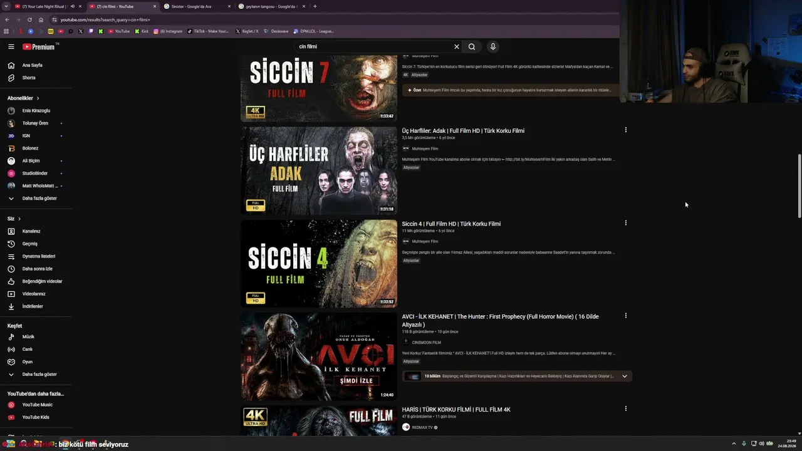The image size is (802, 451).
Task: Open the YouTube hamburger guide menu
Action: (x=11, y=46)
